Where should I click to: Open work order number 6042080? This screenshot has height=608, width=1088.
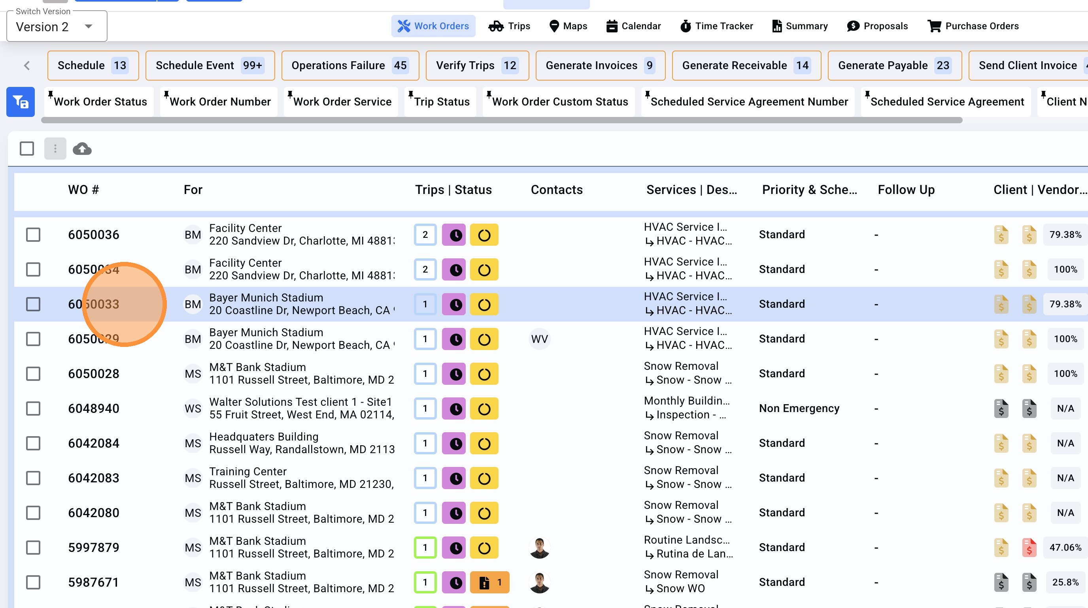click(93, 513)
